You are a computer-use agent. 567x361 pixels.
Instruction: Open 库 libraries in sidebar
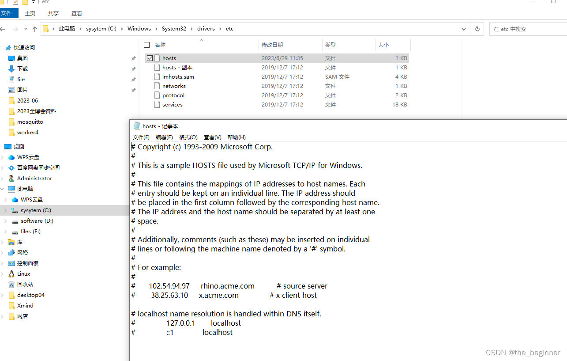tap(20, 242)
